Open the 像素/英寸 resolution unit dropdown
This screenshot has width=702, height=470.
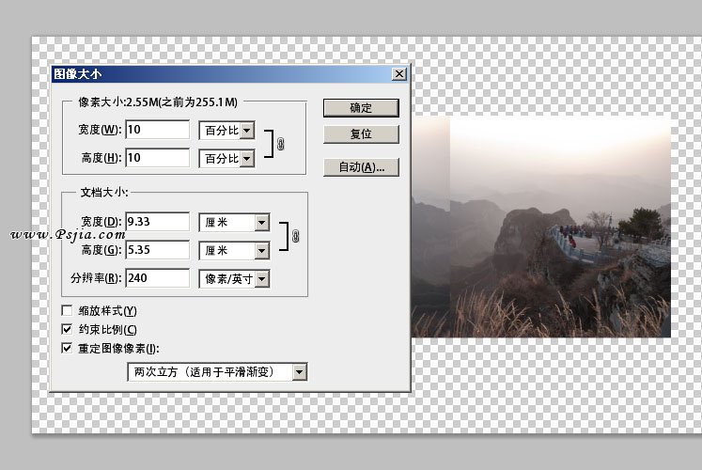tap(234, 279)
